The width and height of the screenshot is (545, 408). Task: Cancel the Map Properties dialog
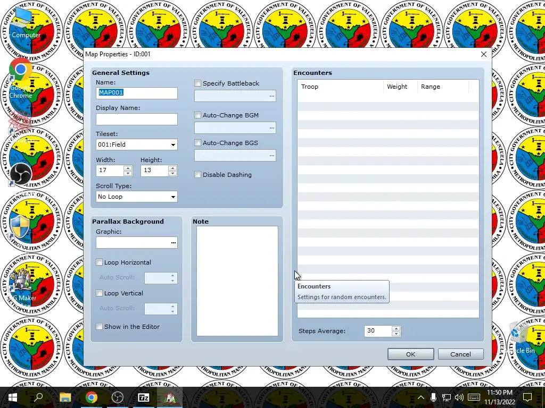(x=460, y=354)
